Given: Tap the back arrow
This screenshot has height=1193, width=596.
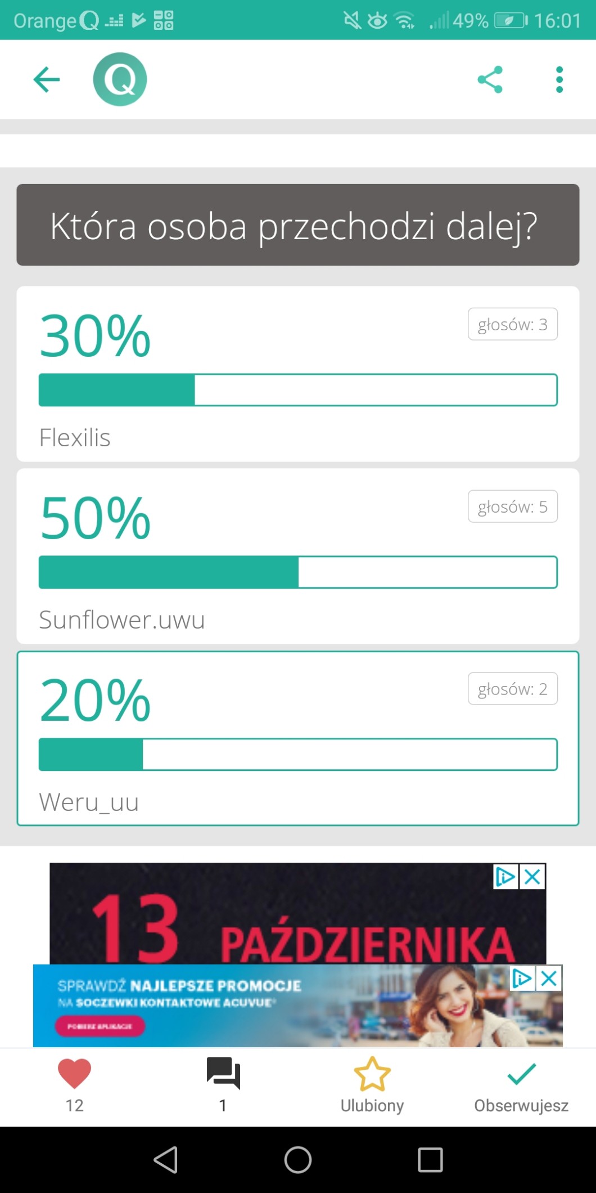Looking at the screenshot, I should pos(46,79).
